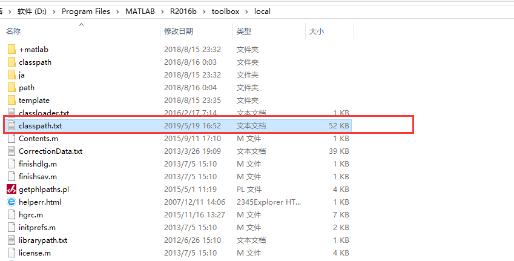The height and width of the screenshot is (261, 514).
Task: Select the classpath folder name
Action: pyautogui.click(x=35, y=62)
